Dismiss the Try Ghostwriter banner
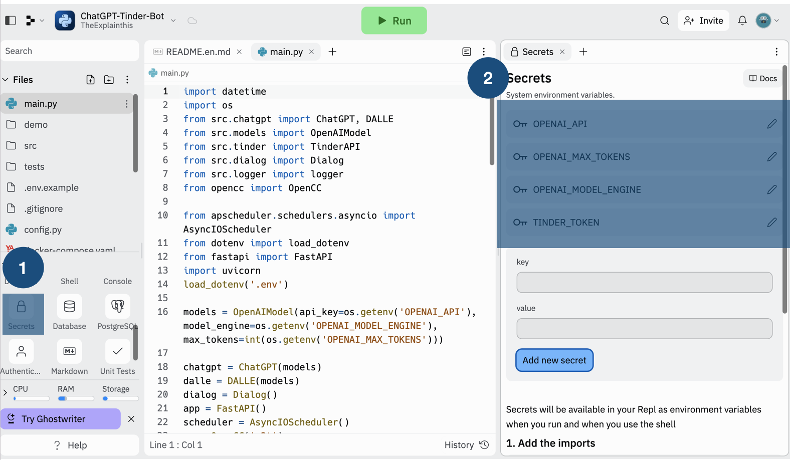Image resolution: width=790 pixels, height=460 pixels. coord(131,419)
